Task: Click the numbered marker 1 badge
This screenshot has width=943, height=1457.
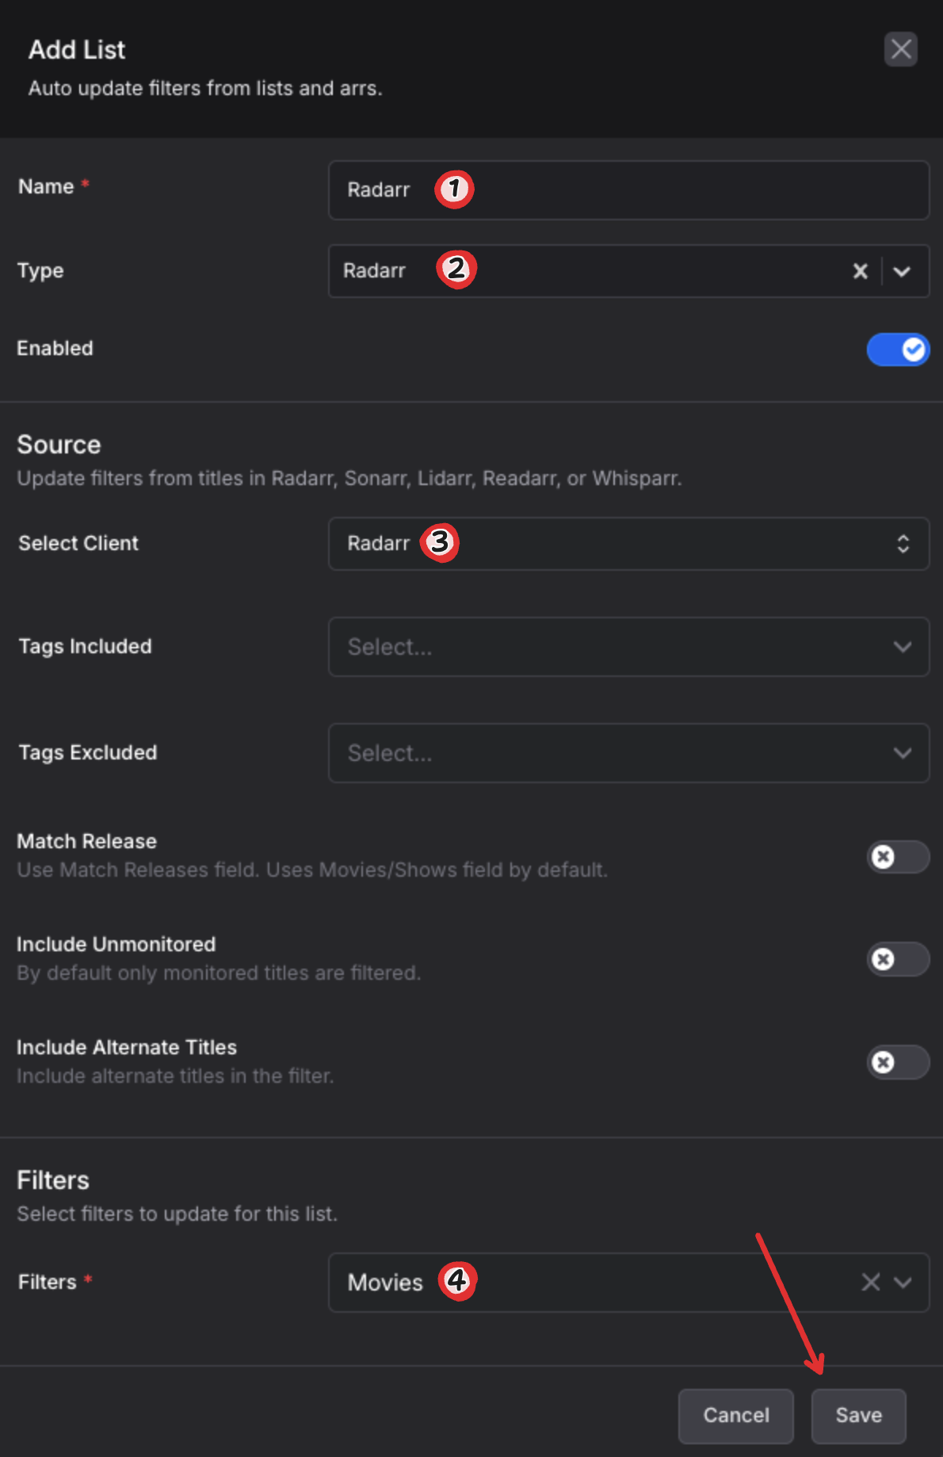Action: pyautogui.click(x=454, y=189)
